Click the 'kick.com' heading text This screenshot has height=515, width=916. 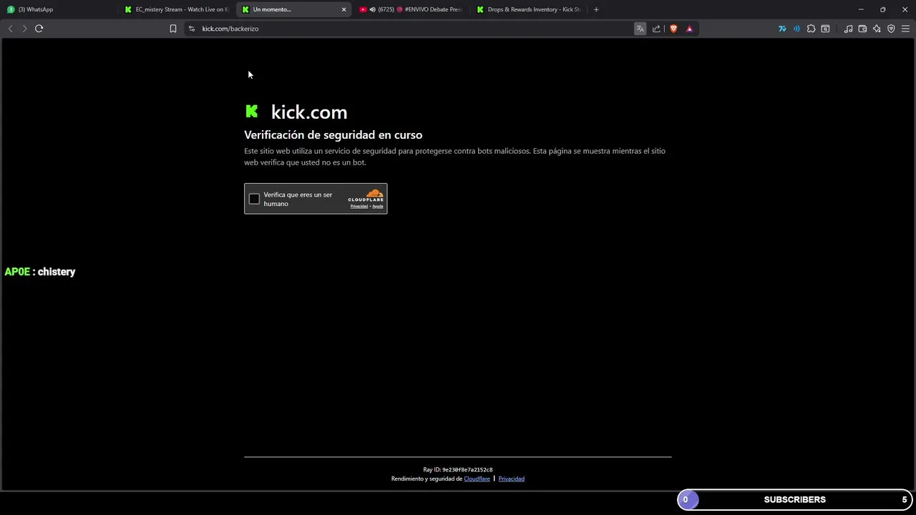point(309,112)
